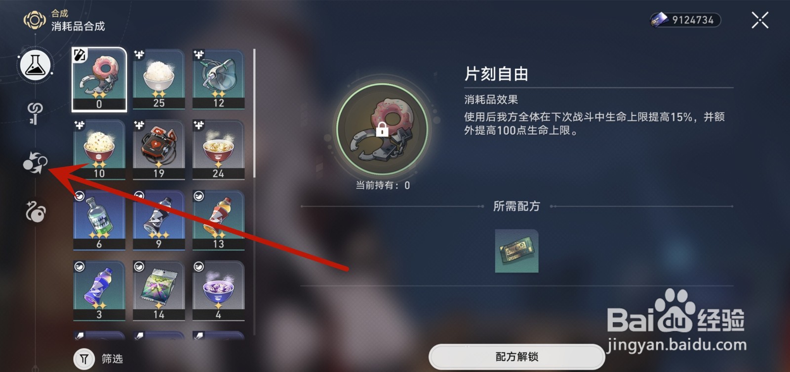Open the key-shaped synthesis sidebar tab
The width and height of the screenshot is (790, 372).
[35, 114]
